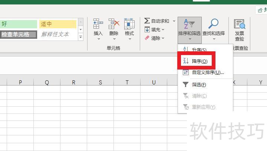Click the AutoSum (自动求和) label

(160, 21)
